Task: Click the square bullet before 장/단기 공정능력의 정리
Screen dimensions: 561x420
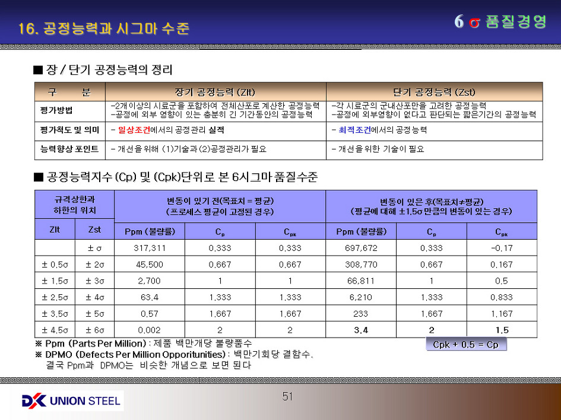Action: pos(38,71)
